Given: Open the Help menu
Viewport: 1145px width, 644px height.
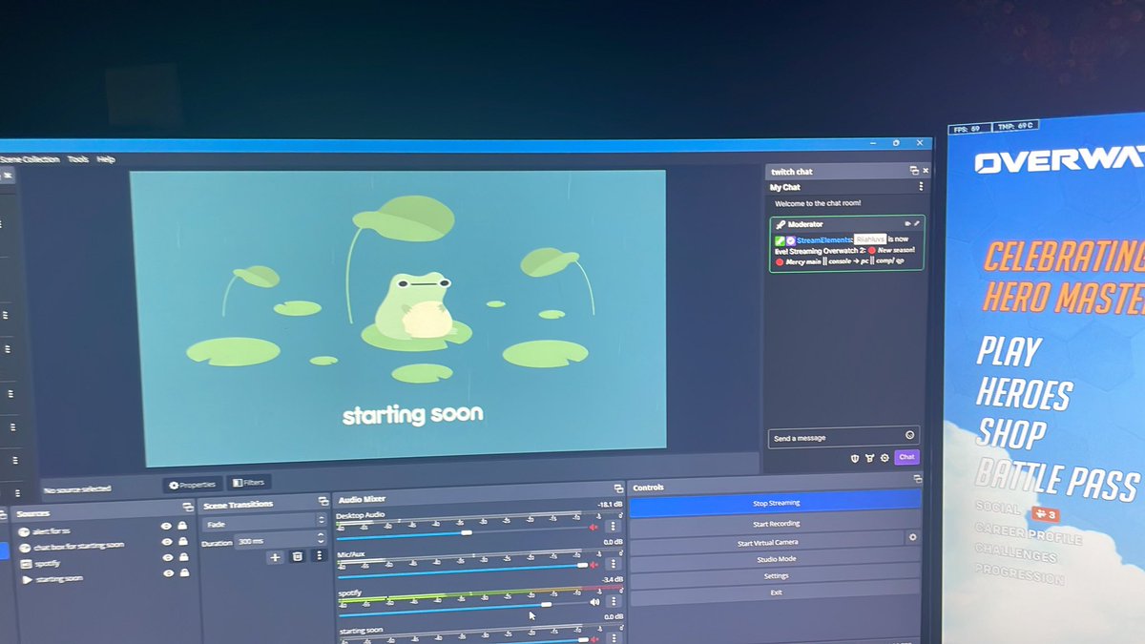Looking at the screenshot, I should click(x=106, y=159).
